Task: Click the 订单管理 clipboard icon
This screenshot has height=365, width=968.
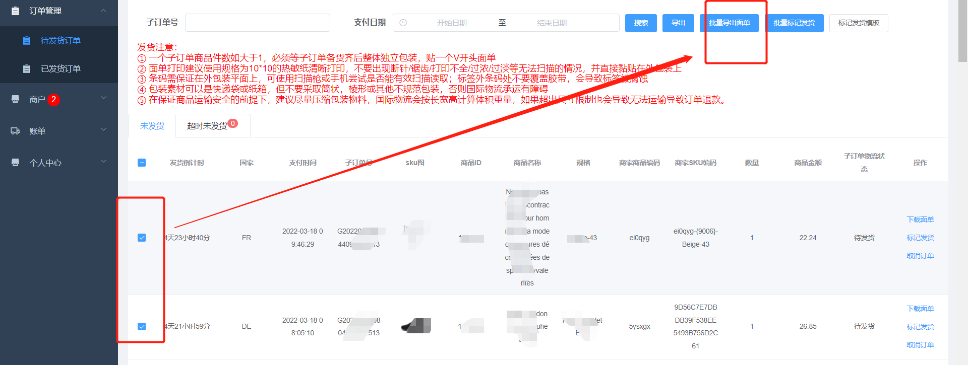Action: coord(15,11)
